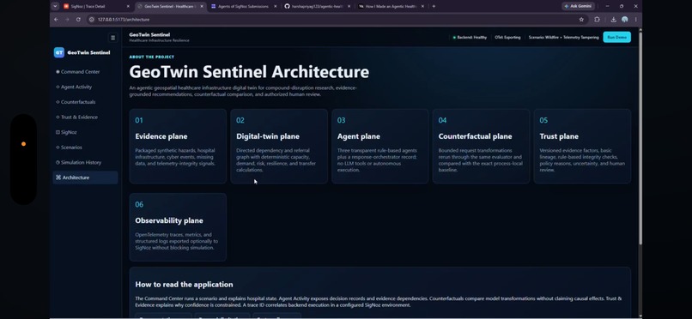The height and width of the screenshot is (319, 692).
Task: Close the GitHub repository tab
Action: click(x=349, y=6)
